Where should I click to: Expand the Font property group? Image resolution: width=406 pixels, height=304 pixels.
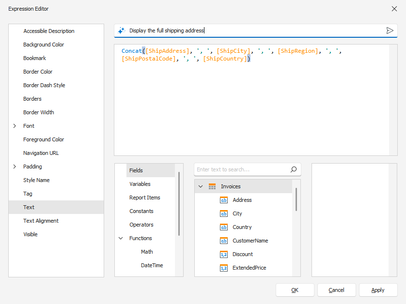(x=14, y=125)
